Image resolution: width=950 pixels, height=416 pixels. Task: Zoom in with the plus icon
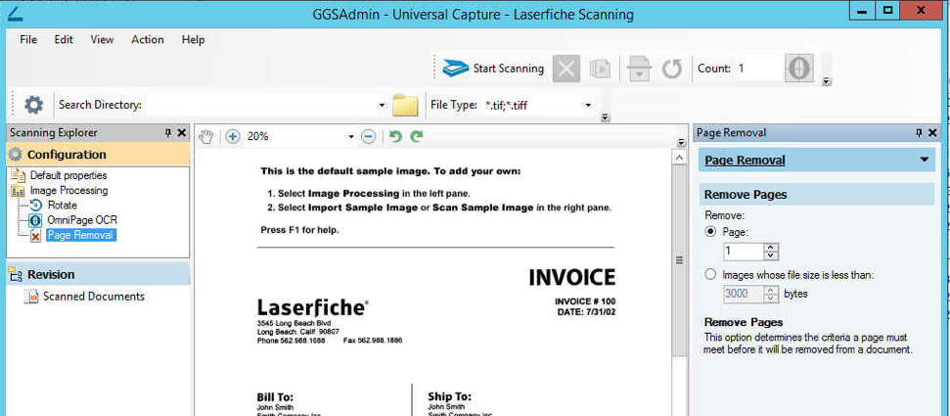(233, 136)
